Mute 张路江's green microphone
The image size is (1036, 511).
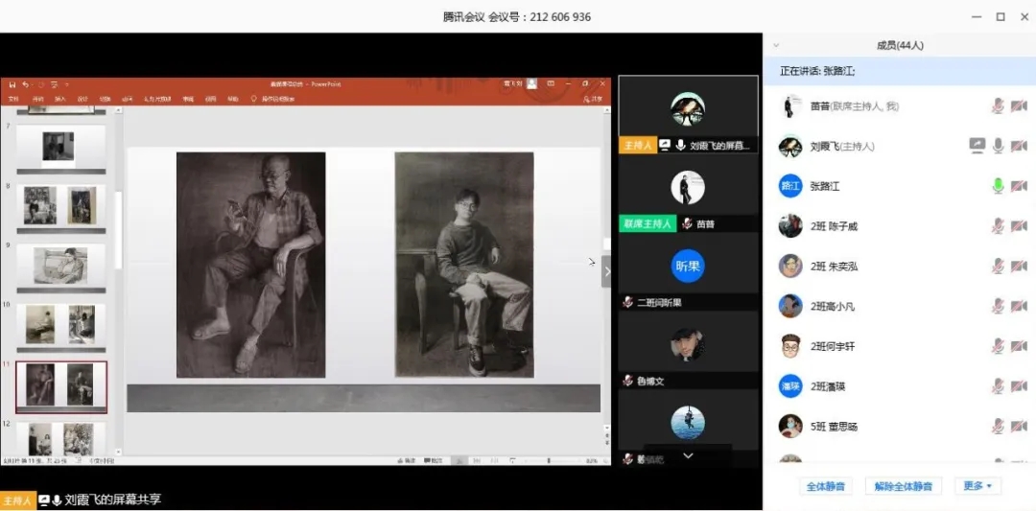998,186
